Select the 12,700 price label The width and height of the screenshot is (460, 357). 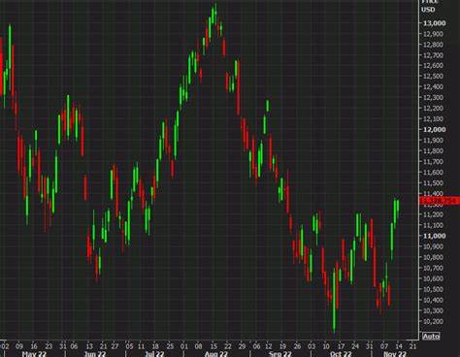pos(433,55)
